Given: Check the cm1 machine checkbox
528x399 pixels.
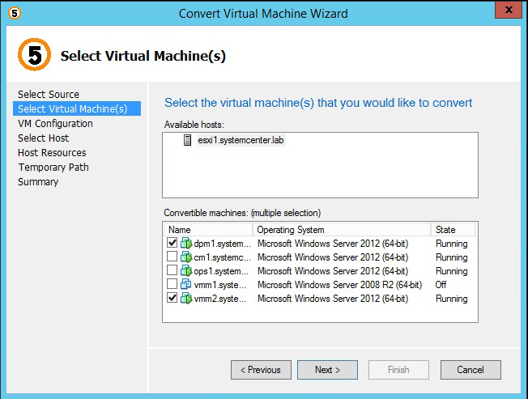Looking at the screenshot, I should point(172,257).
